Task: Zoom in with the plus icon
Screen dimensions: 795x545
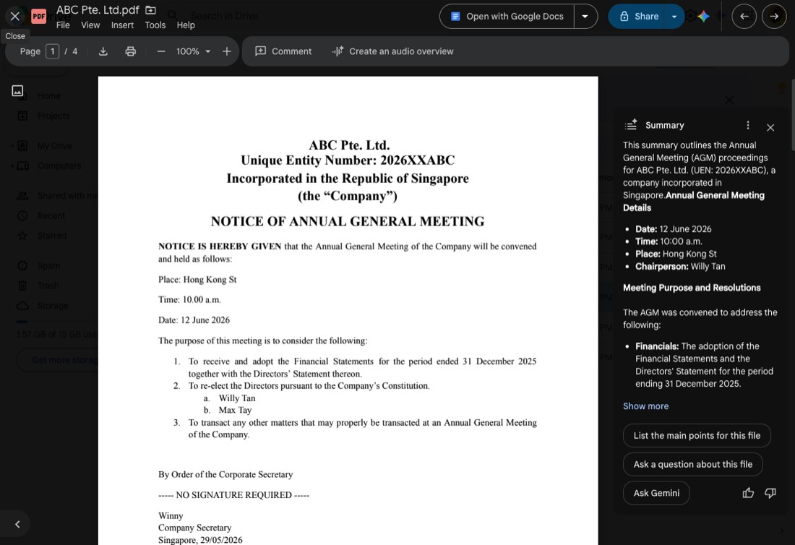Action: pos(227,51)
